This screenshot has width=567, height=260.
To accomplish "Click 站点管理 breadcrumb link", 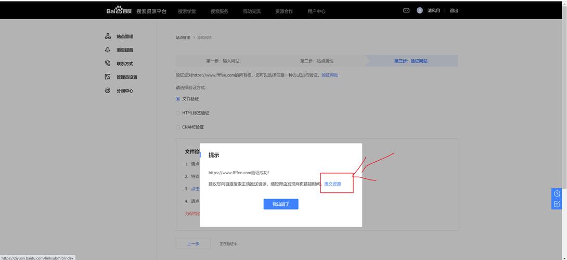I will pyautogui.click(x=183, y=37).
